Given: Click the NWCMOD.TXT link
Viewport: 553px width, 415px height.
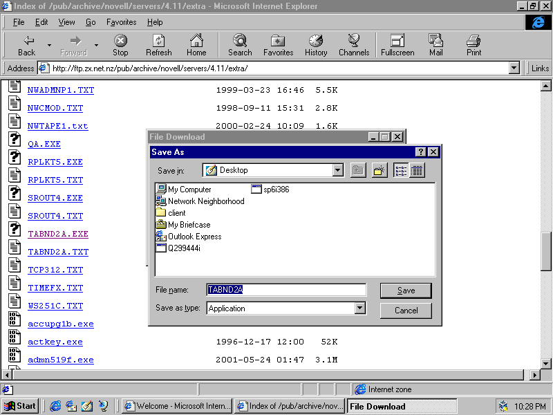Looking at the screenshot, I should pos(55,109).
